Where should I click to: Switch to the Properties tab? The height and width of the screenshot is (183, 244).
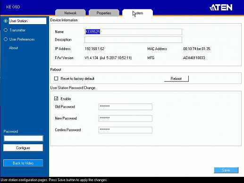(104, 13)
